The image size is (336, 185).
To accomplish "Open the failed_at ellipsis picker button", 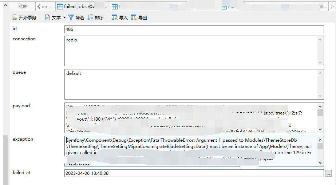I will pyautogui.click(x=328, y=173).
